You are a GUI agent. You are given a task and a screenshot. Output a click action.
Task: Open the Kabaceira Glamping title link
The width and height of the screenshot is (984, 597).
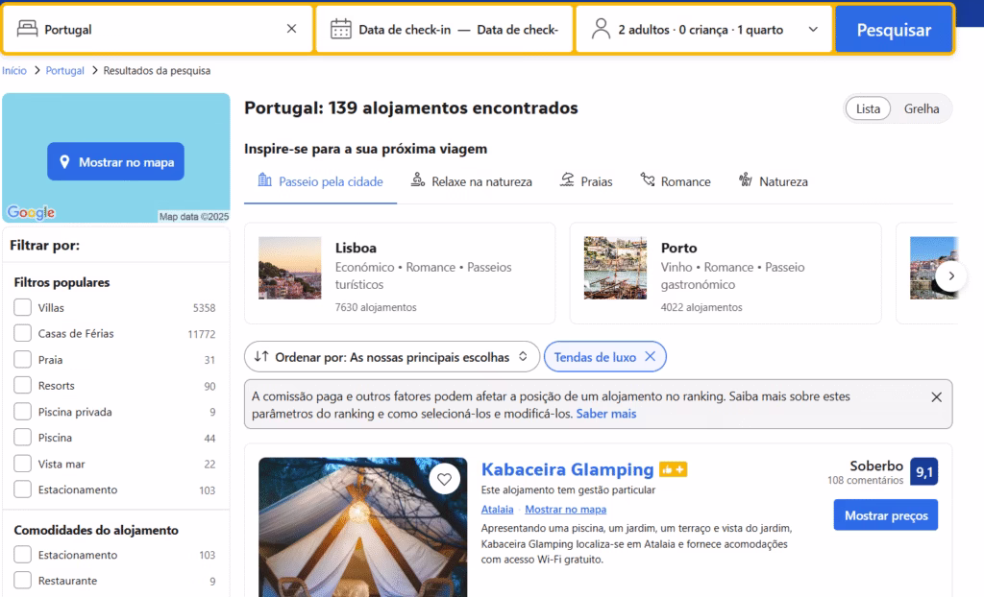(x=567, y=469)
